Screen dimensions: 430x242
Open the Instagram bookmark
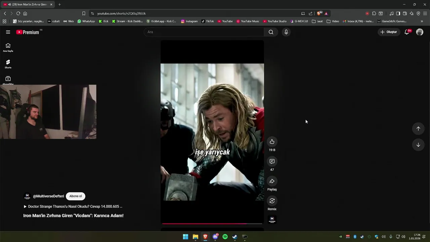(x=189, y=21)
